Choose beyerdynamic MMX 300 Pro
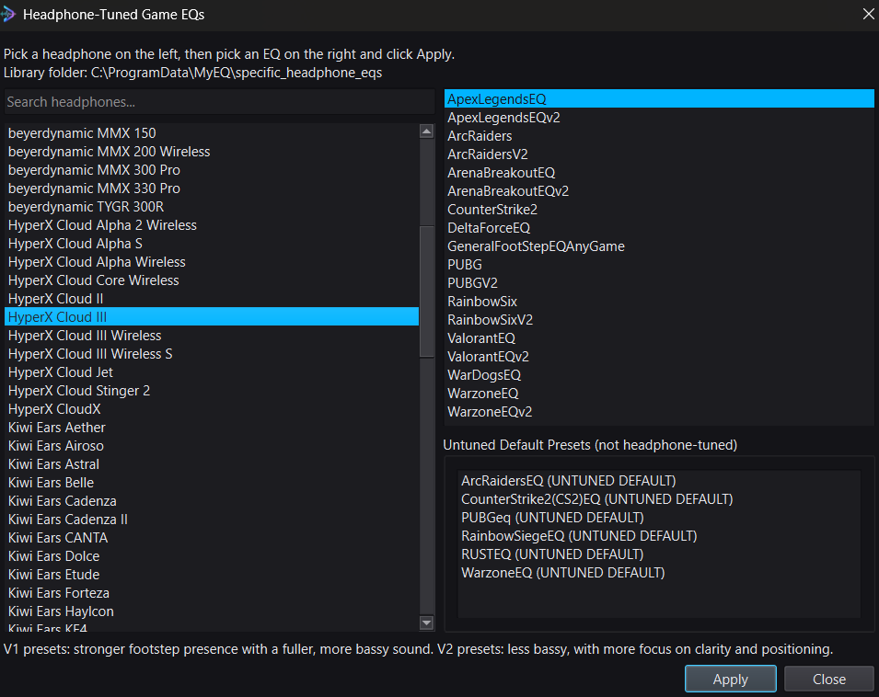 tap(212, 170)
